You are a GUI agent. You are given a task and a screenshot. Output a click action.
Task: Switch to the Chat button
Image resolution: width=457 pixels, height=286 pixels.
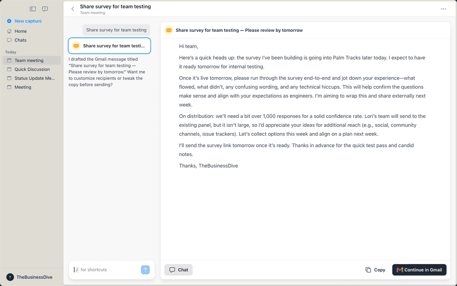pos(178,270)
